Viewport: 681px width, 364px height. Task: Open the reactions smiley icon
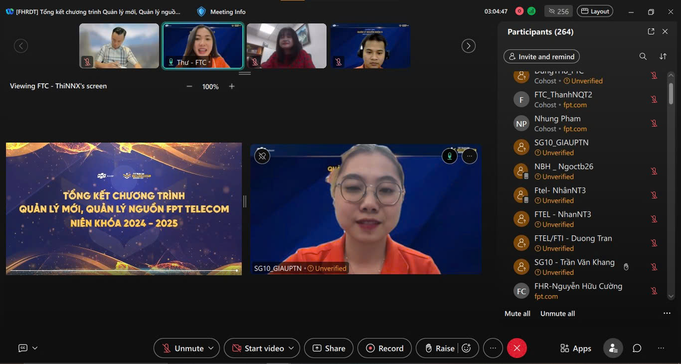[467, 348]
